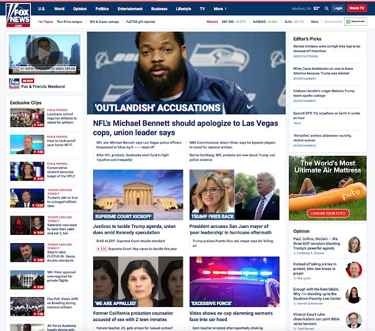View the DJIA market quote
The image size is (375, 331).
click(x=294, y=22)
